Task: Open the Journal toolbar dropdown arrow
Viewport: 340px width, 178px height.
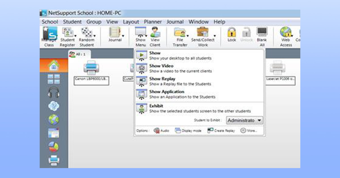Action: point(123,36)
